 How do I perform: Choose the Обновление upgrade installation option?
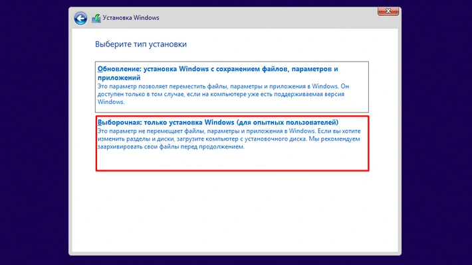(x=232, y=87)
